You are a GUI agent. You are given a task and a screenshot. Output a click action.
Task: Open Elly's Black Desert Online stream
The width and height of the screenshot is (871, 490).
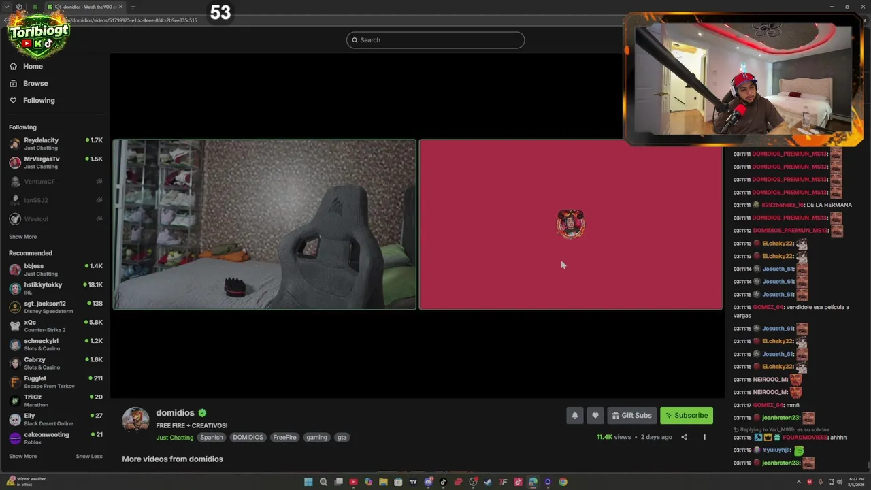(x=55, y=419)
